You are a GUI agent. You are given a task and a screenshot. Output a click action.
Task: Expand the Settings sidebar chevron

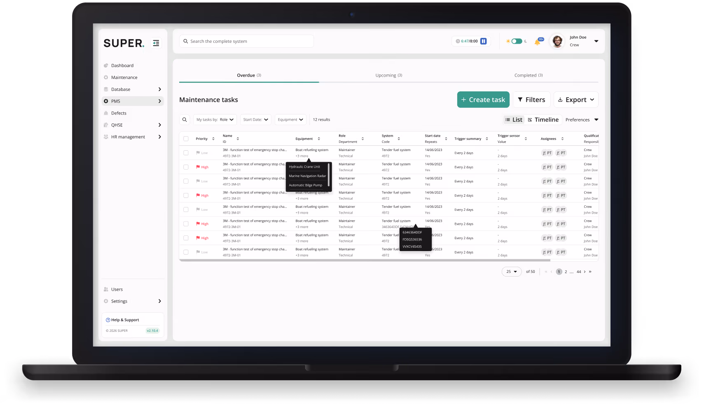(x=160, y=301)
